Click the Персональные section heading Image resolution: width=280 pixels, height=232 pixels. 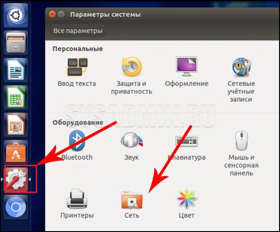[x=78, y=49]
